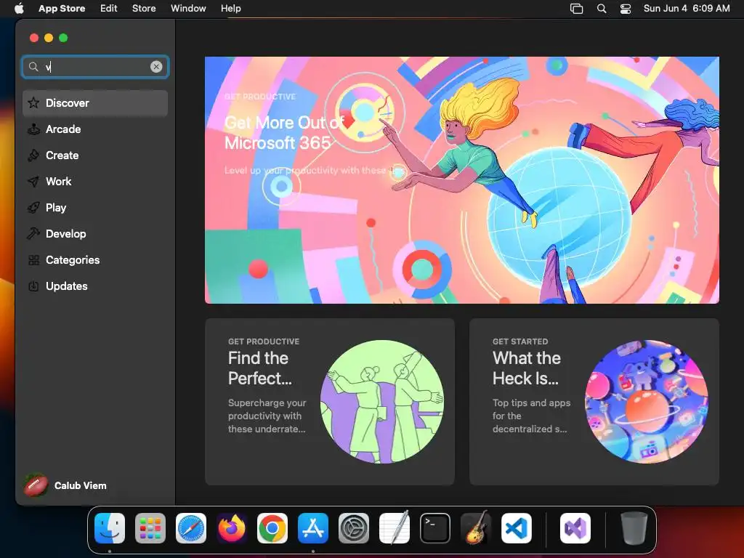Image resolution: width=744 pixels, height=558 pixels.
Task: Click the search magnifier icon in sidebar
Action: click(x=33, y=67)
